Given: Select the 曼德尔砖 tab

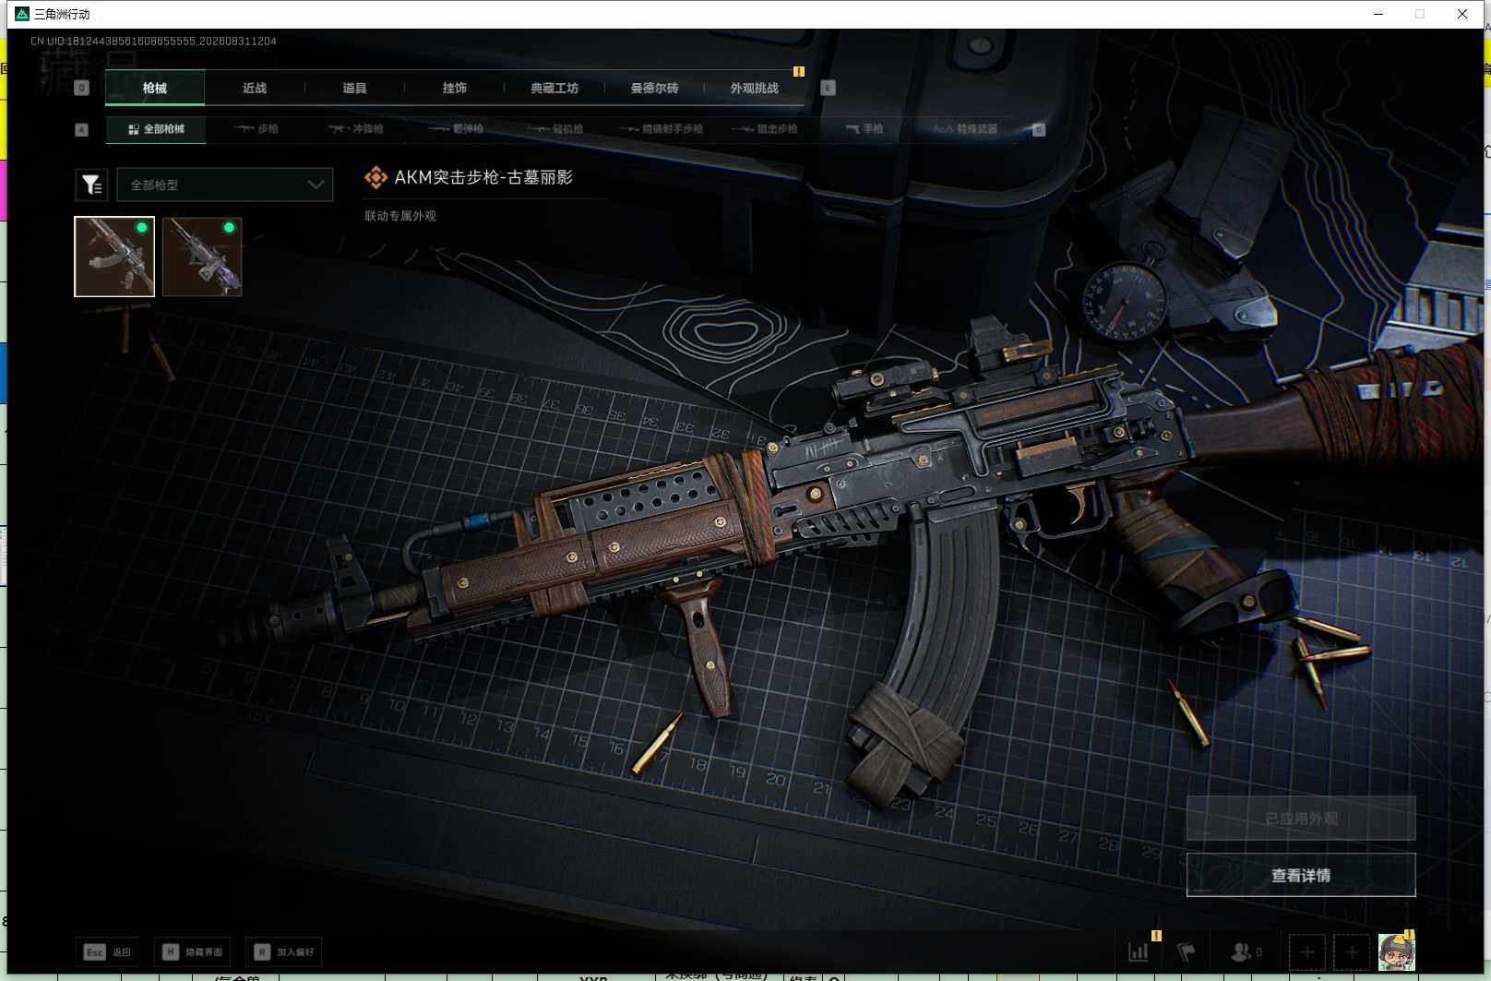Looking at the screenshot, I should (x=654, y=88).
